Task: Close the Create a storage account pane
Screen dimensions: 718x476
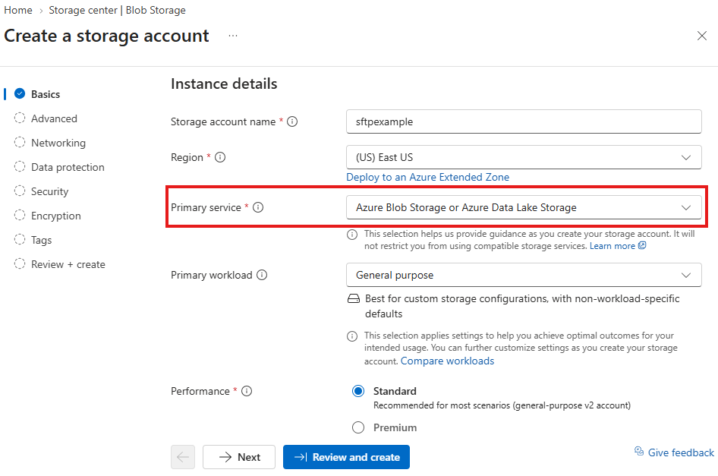Action: click(x=701, y=36)
